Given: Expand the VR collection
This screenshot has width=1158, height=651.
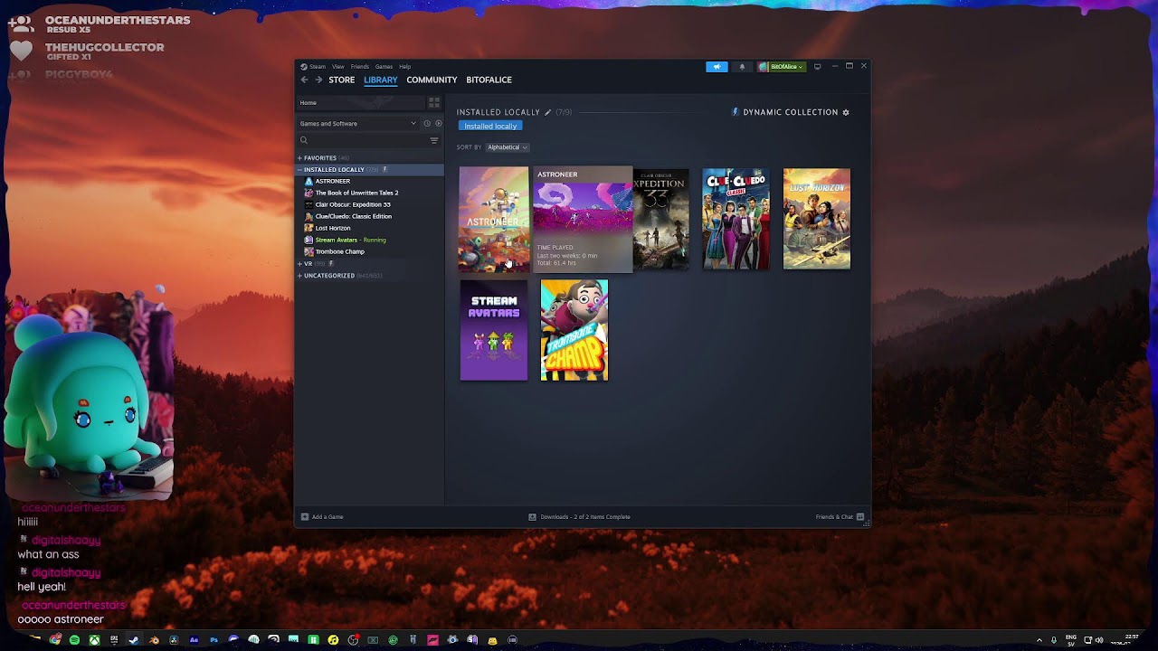Looking at the screenshot, I should (x=299, y=264).
